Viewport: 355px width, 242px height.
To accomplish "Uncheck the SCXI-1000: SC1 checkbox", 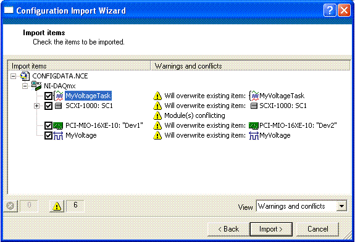I will click(48, 106).
